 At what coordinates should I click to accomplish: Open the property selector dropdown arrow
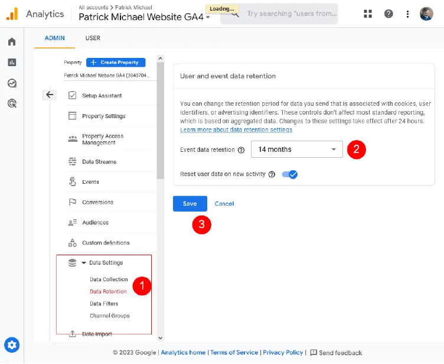208,18
